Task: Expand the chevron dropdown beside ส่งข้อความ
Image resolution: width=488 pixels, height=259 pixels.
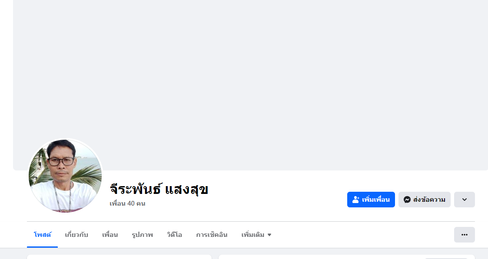Action: pyautogui.click(x=464, y=200)
